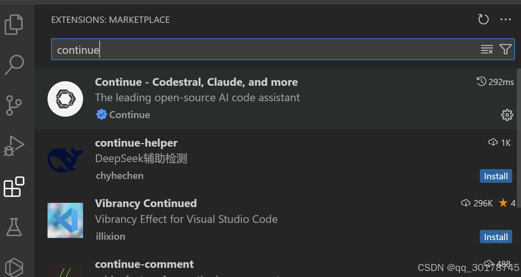521x277 pixels.
Task: Click the 1K download count for continue-helper
Action: pyautogui.click(x=500, y=142)
